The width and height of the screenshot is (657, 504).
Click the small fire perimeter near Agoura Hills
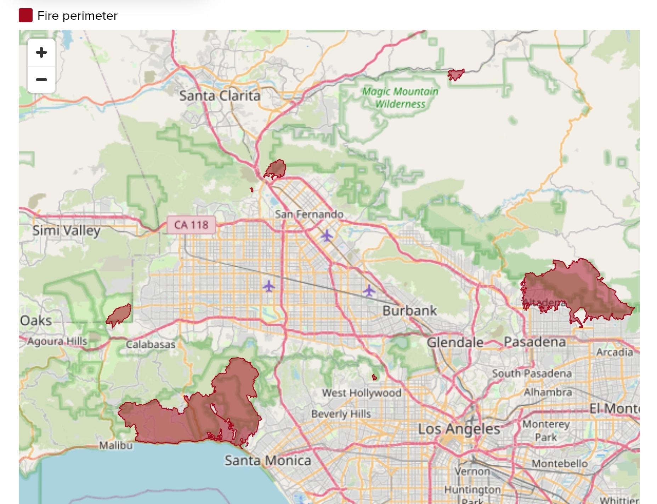coord(120,315)
